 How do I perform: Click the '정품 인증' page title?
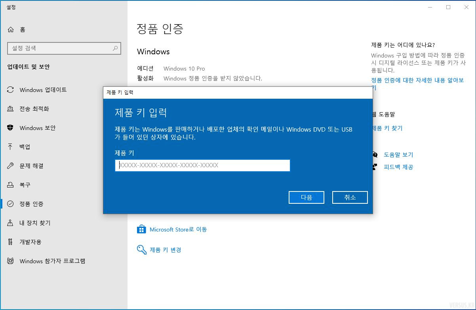[x=160, y=29]
